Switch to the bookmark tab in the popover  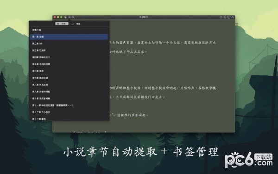(x=73, y=24)
